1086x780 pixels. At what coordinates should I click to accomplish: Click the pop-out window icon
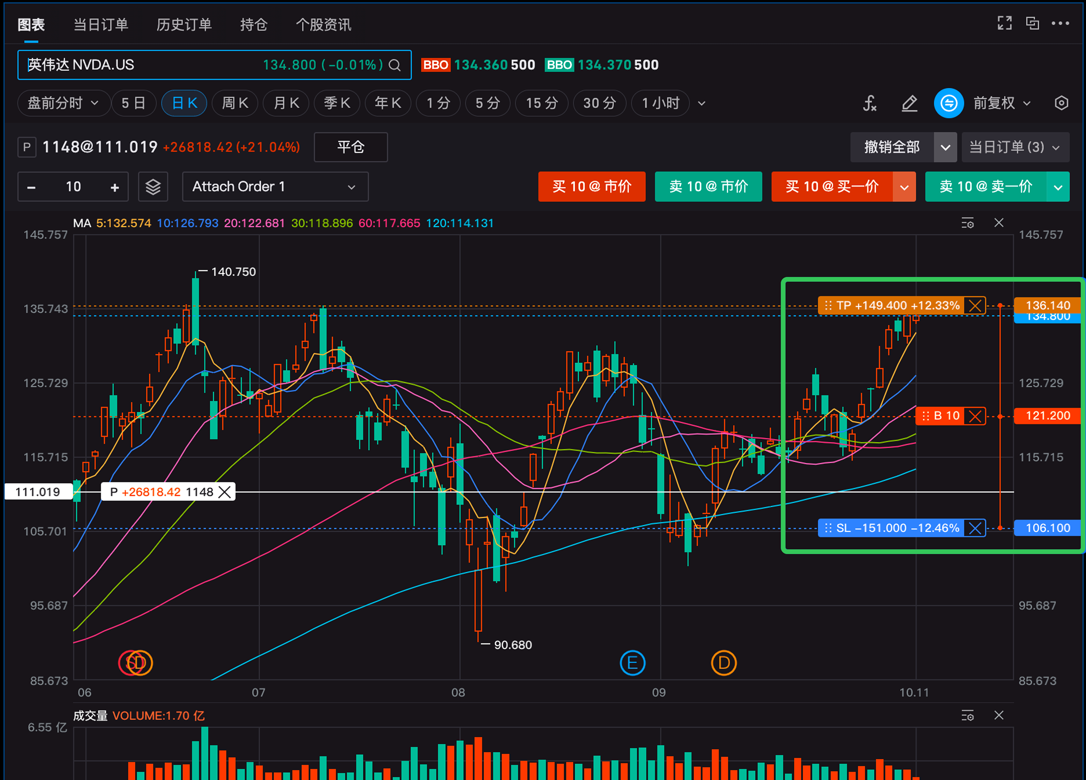coord(1032,23)
